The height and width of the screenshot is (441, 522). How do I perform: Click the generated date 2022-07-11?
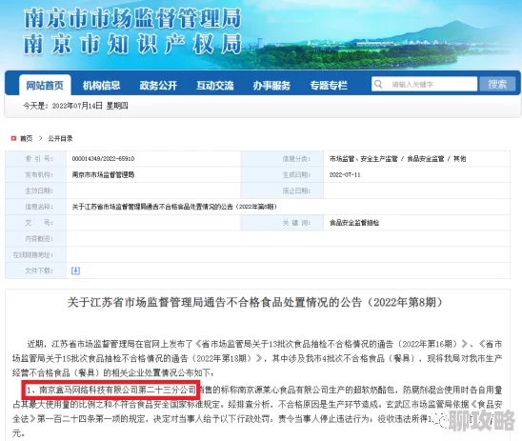[345, 174]
